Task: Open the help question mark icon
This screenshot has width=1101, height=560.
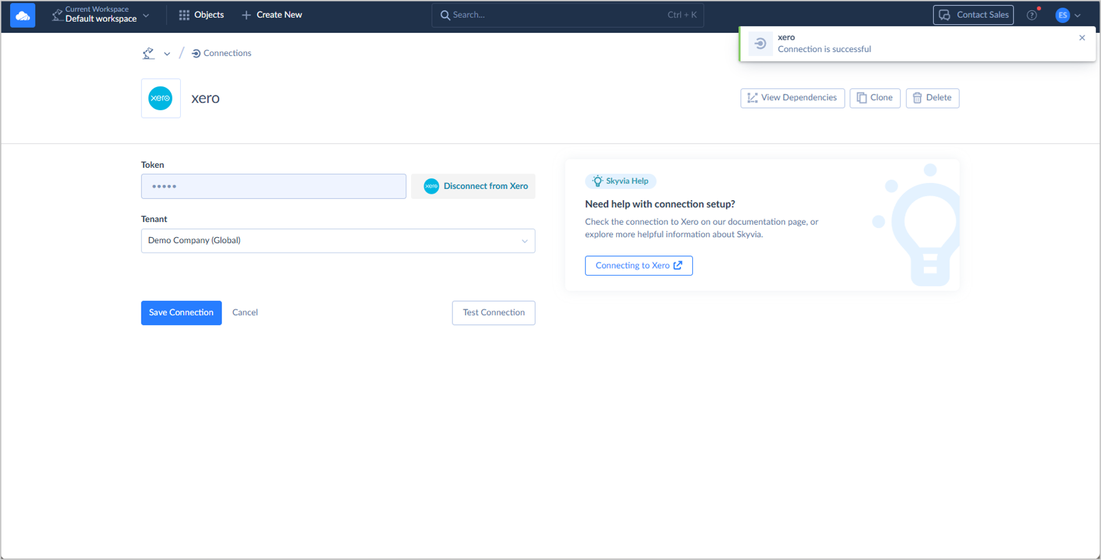Action: coord(1032,15)
